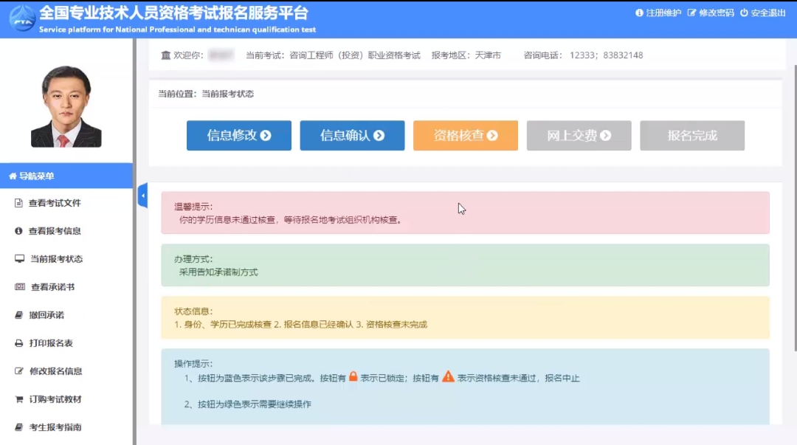Click the gray 报名完成 button
This screenshot has height=445, width=797.
pos(691,136)
